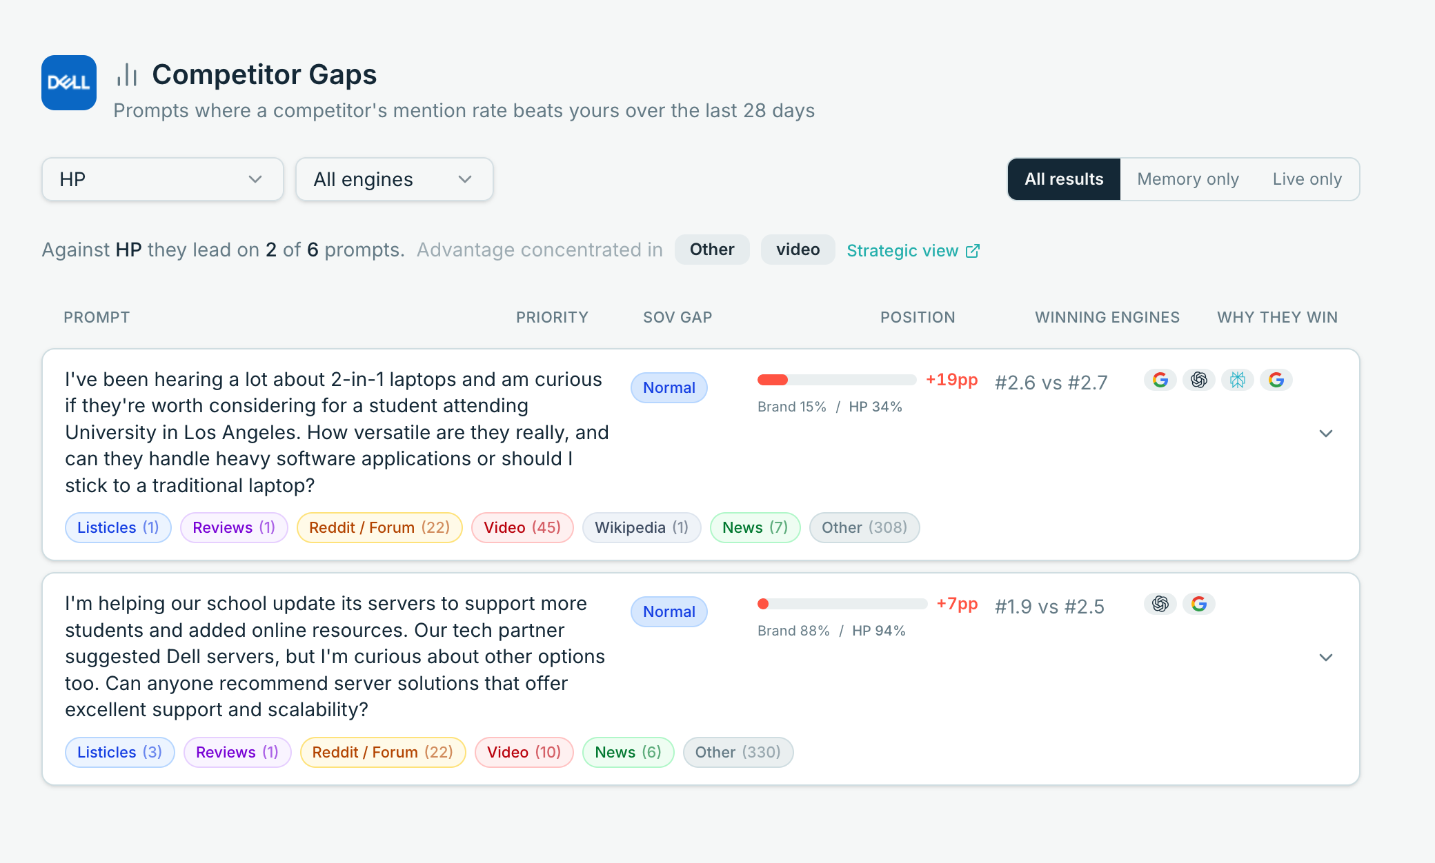
Task: Click the Video (10) tag
Action: [524, 752]
